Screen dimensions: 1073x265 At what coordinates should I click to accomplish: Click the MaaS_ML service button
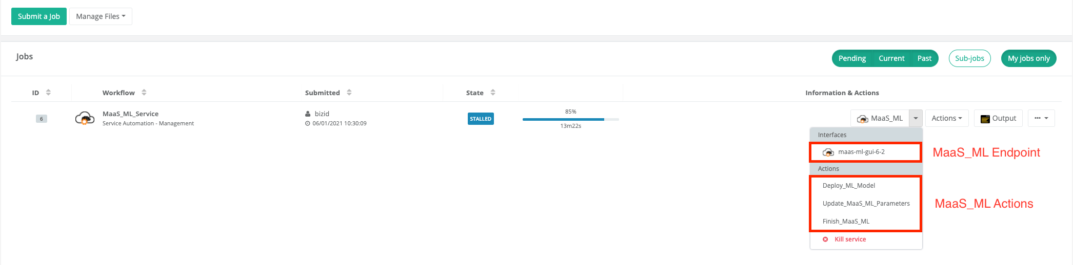[x=880, y=118]
